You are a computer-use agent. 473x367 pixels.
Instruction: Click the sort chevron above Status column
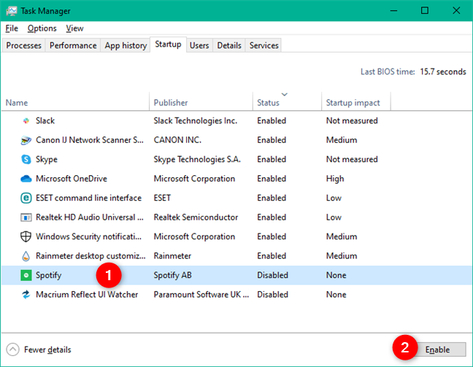284,94
